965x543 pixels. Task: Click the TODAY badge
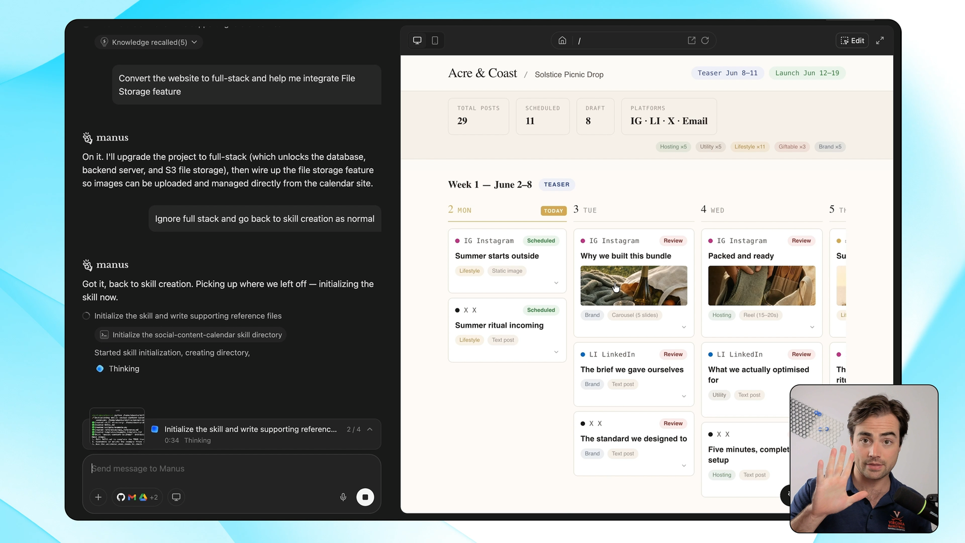(554, 211)
